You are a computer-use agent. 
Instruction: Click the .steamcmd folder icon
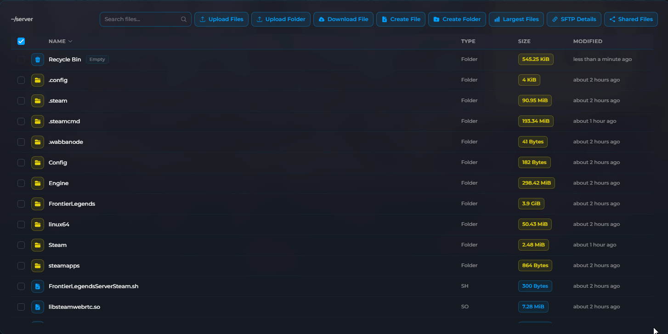point(38,121)
